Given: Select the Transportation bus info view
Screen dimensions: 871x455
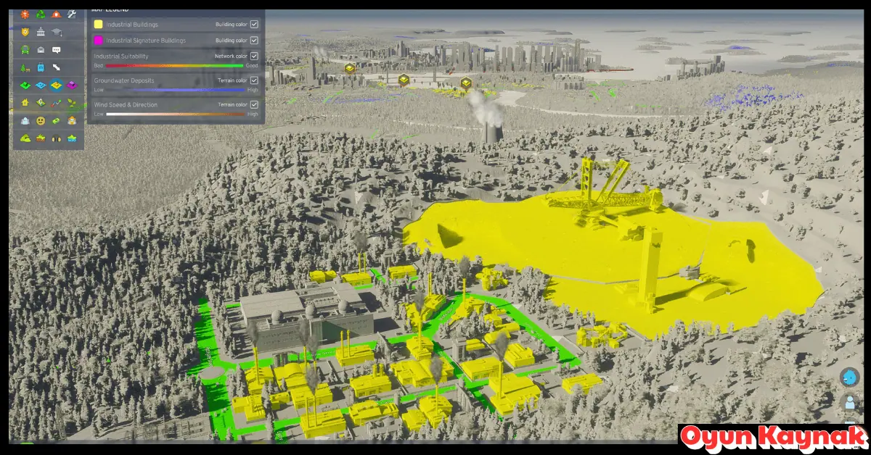Looking at the screenshot, I should coord(24,49).
